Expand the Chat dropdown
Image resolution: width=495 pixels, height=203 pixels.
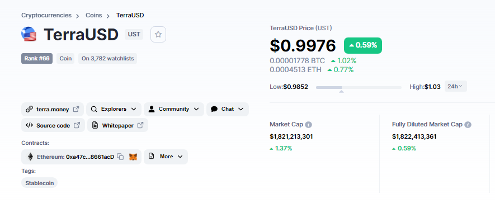(228, 109)
